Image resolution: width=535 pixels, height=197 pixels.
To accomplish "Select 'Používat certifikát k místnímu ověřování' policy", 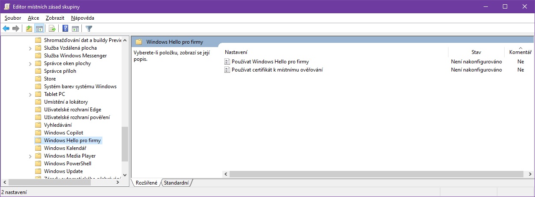I will [277, 70].
